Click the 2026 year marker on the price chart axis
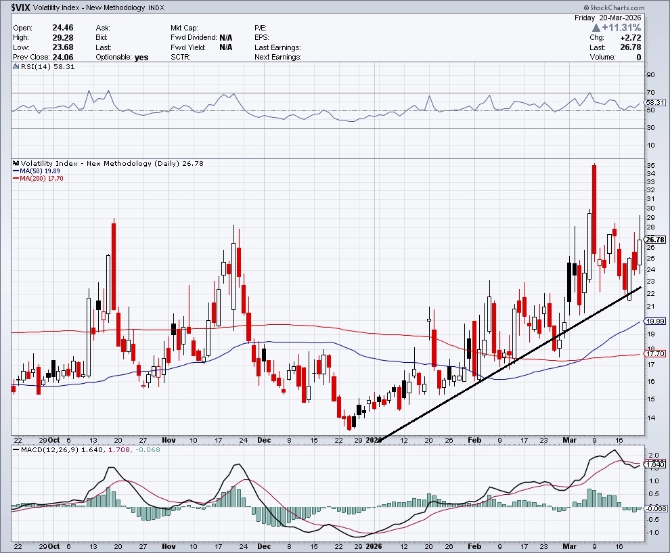 click(374, 439)
